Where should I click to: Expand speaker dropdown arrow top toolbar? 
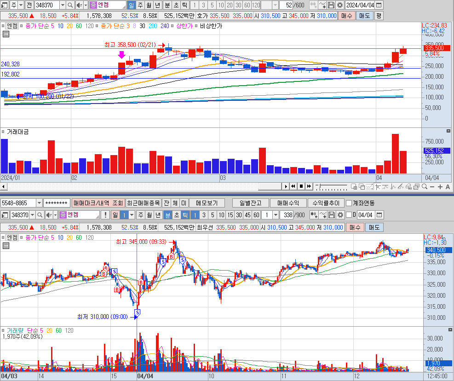click(86, 5)
